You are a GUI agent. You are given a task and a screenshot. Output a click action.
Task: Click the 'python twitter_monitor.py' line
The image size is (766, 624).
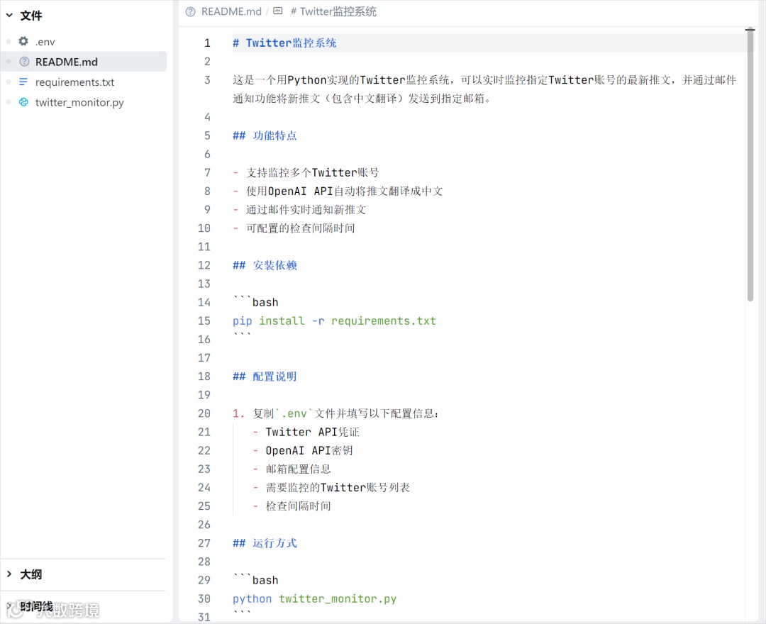coord(315,598)
